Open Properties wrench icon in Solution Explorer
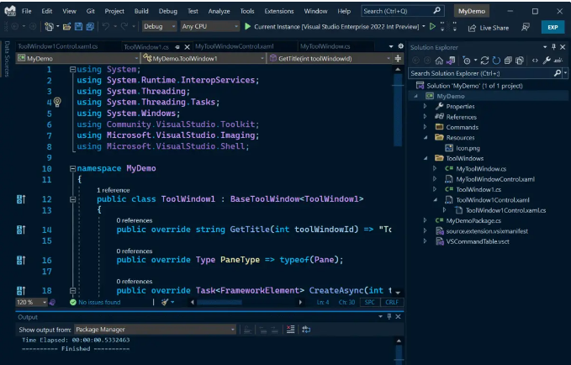This screenshot has height=365, width=571. point(547,61)
